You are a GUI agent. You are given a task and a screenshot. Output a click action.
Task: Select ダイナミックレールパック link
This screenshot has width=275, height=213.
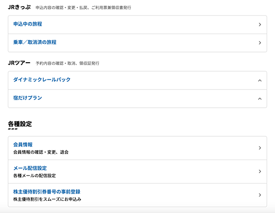coord(42,80)
